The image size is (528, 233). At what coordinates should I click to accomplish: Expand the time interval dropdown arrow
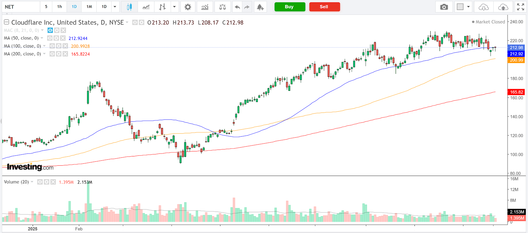click(115, 7)
